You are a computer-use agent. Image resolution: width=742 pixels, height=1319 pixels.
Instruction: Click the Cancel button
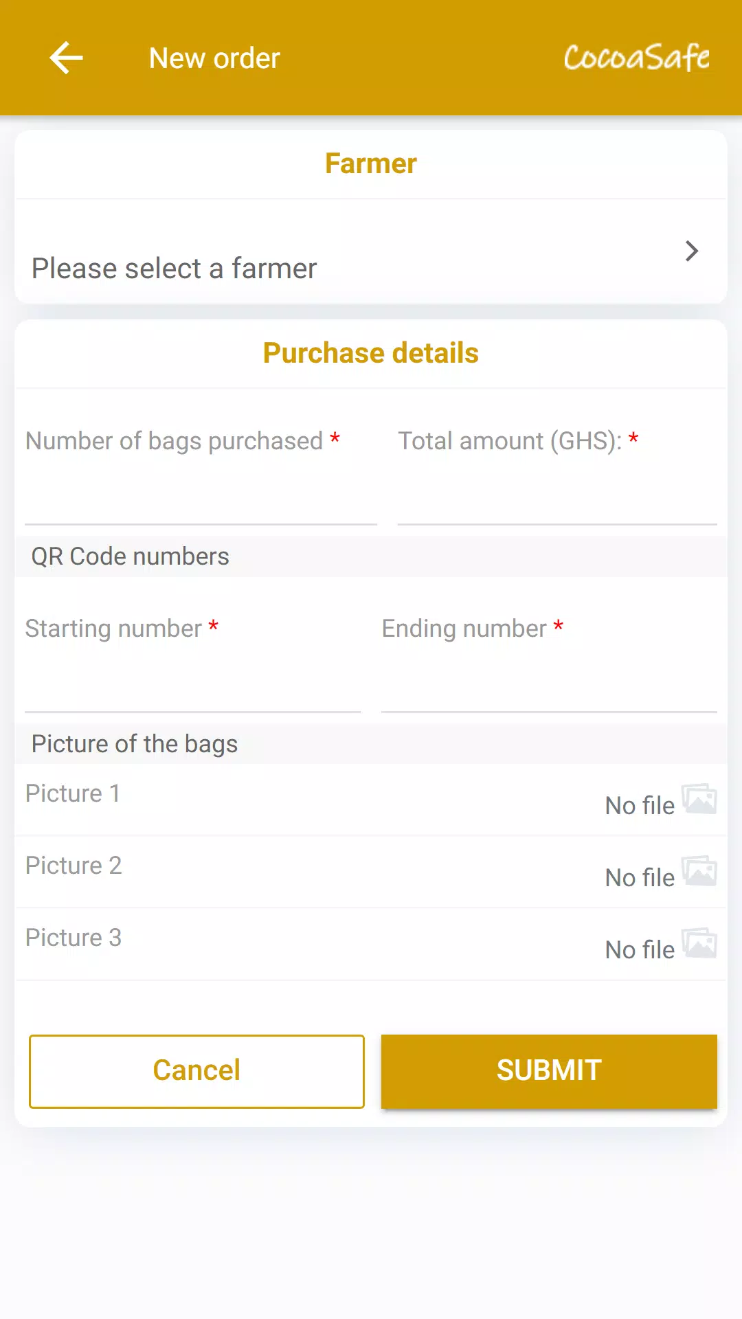(x=196, y=1071)
